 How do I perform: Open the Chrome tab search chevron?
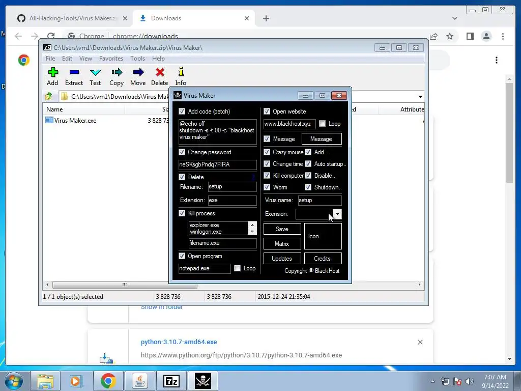[454, 18]
